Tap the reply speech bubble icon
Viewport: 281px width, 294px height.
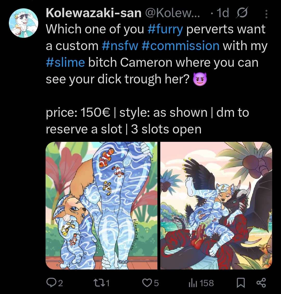[51, 283]
